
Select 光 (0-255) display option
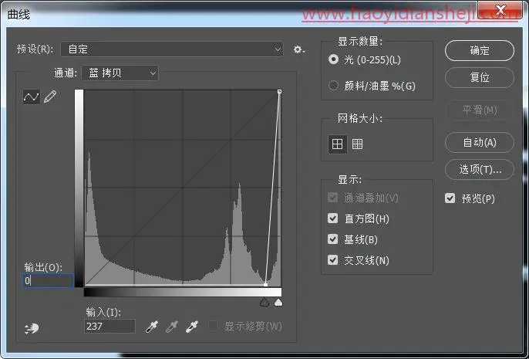point(333,59)
